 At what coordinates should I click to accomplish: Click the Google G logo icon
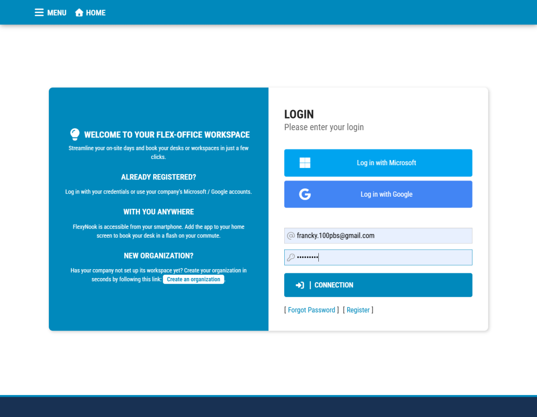[305, 194]
